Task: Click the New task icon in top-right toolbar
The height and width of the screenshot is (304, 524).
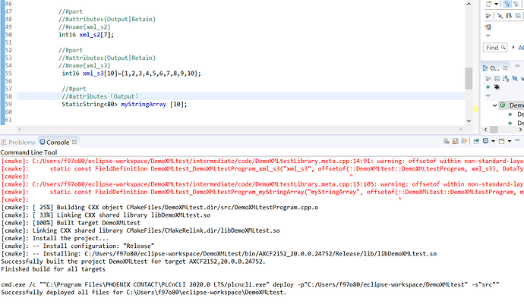Action: pyautogui.click(x=488, y=4)
